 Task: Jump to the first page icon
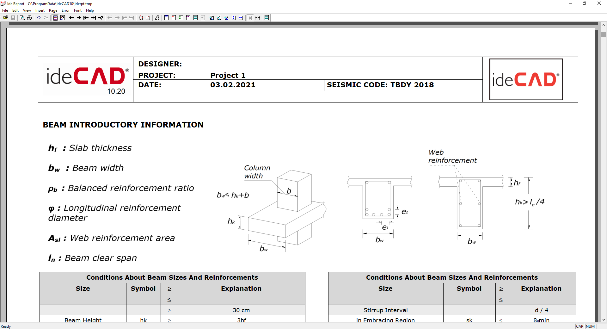pos(86,18)
